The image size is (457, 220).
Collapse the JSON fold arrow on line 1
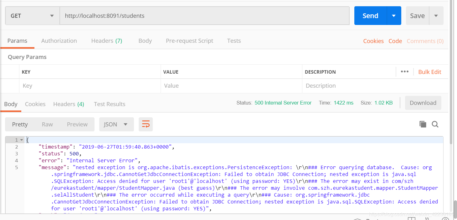pos(21,140)
